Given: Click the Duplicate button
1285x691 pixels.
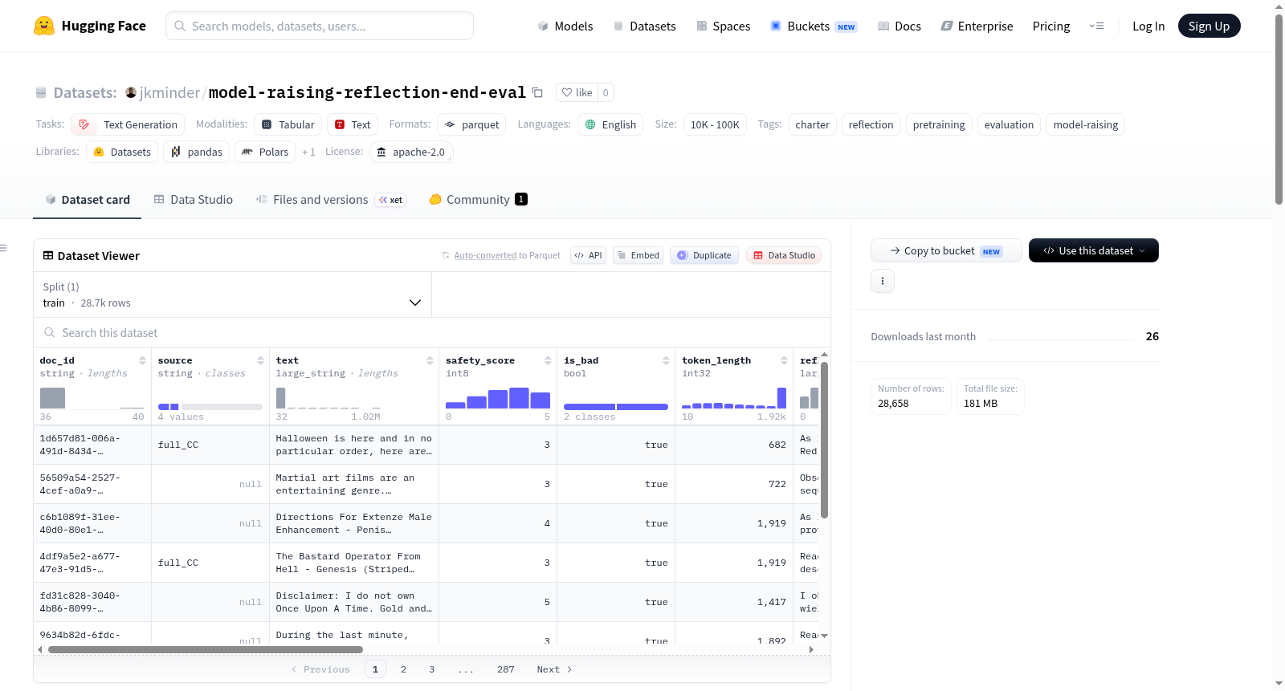Looking at the screenshot, I should click(x=704, y=255).
